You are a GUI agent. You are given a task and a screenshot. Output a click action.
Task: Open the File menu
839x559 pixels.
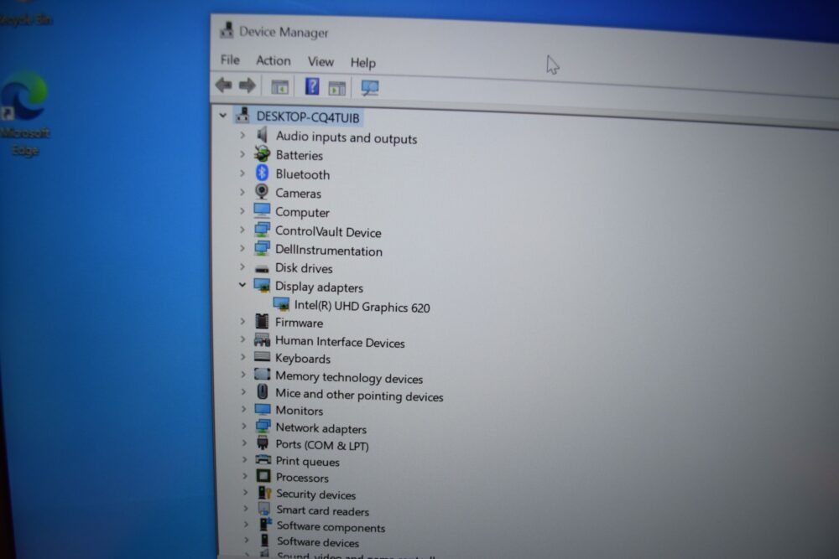pyautogui.click(x=230, y=60)
